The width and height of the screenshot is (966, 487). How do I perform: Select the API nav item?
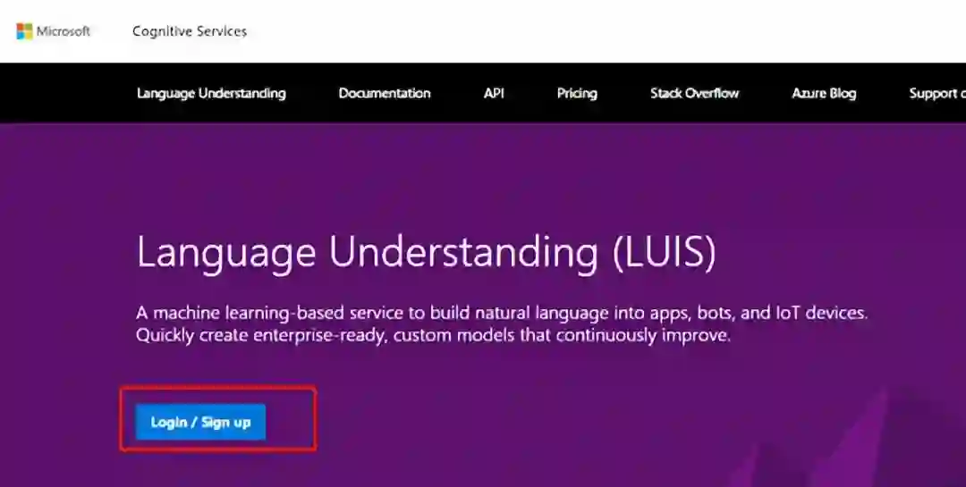click(x=494, y=93)
